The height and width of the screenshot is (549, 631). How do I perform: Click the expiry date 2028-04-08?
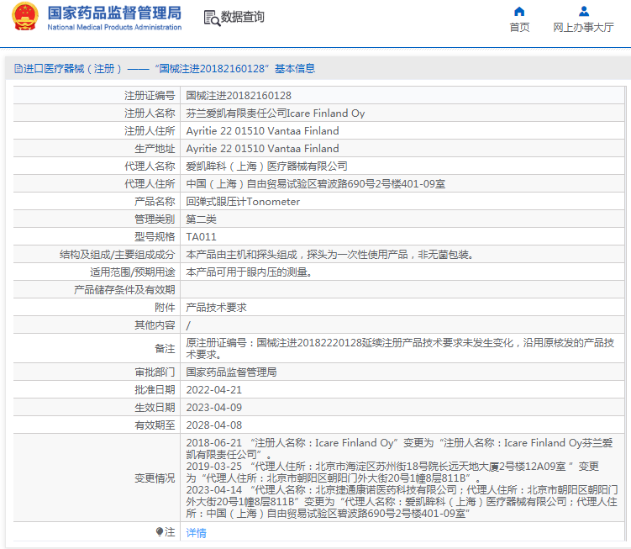click(213, 425)
